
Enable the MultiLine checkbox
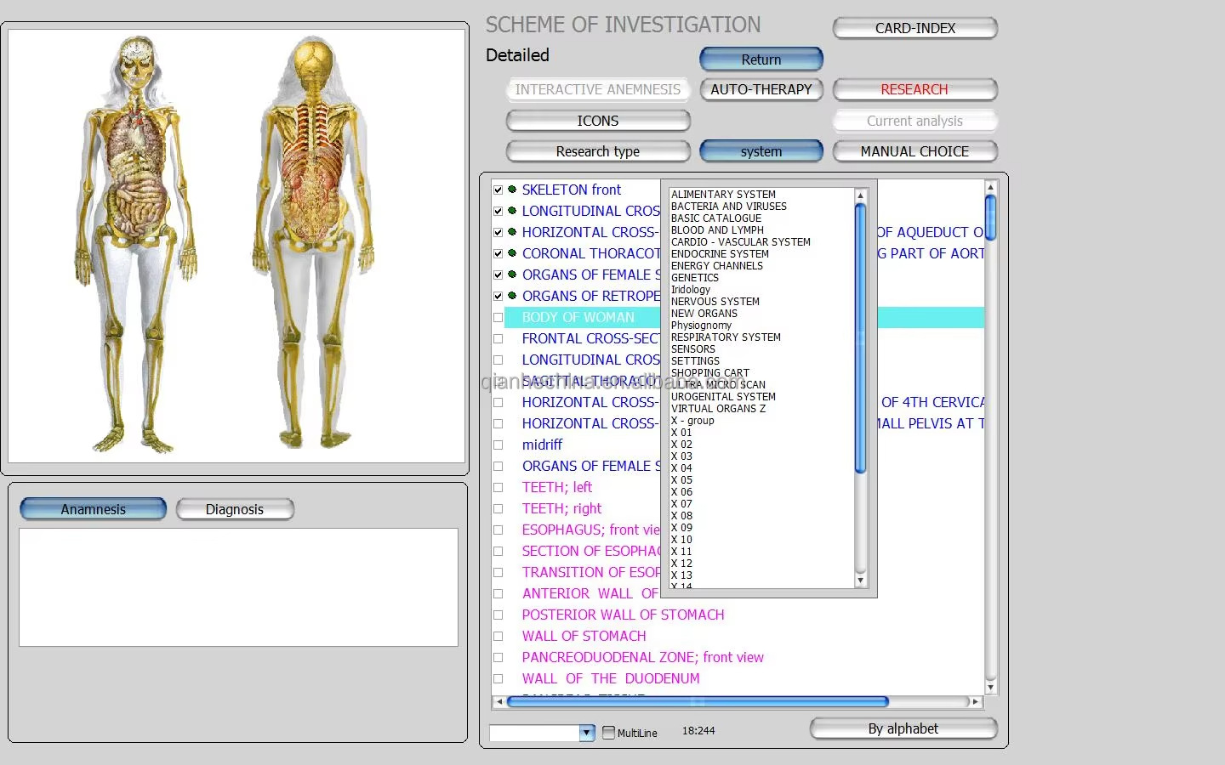click(x=608, y=732)
